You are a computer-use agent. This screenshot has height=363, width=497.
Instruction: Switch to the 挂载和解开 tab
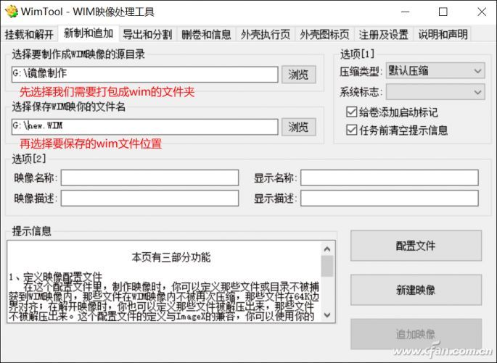tap(29, 34)
